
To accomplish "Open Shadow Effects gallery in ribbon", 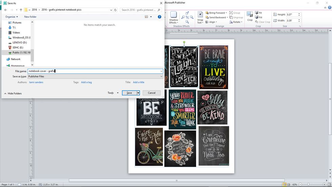I will 173,18.
